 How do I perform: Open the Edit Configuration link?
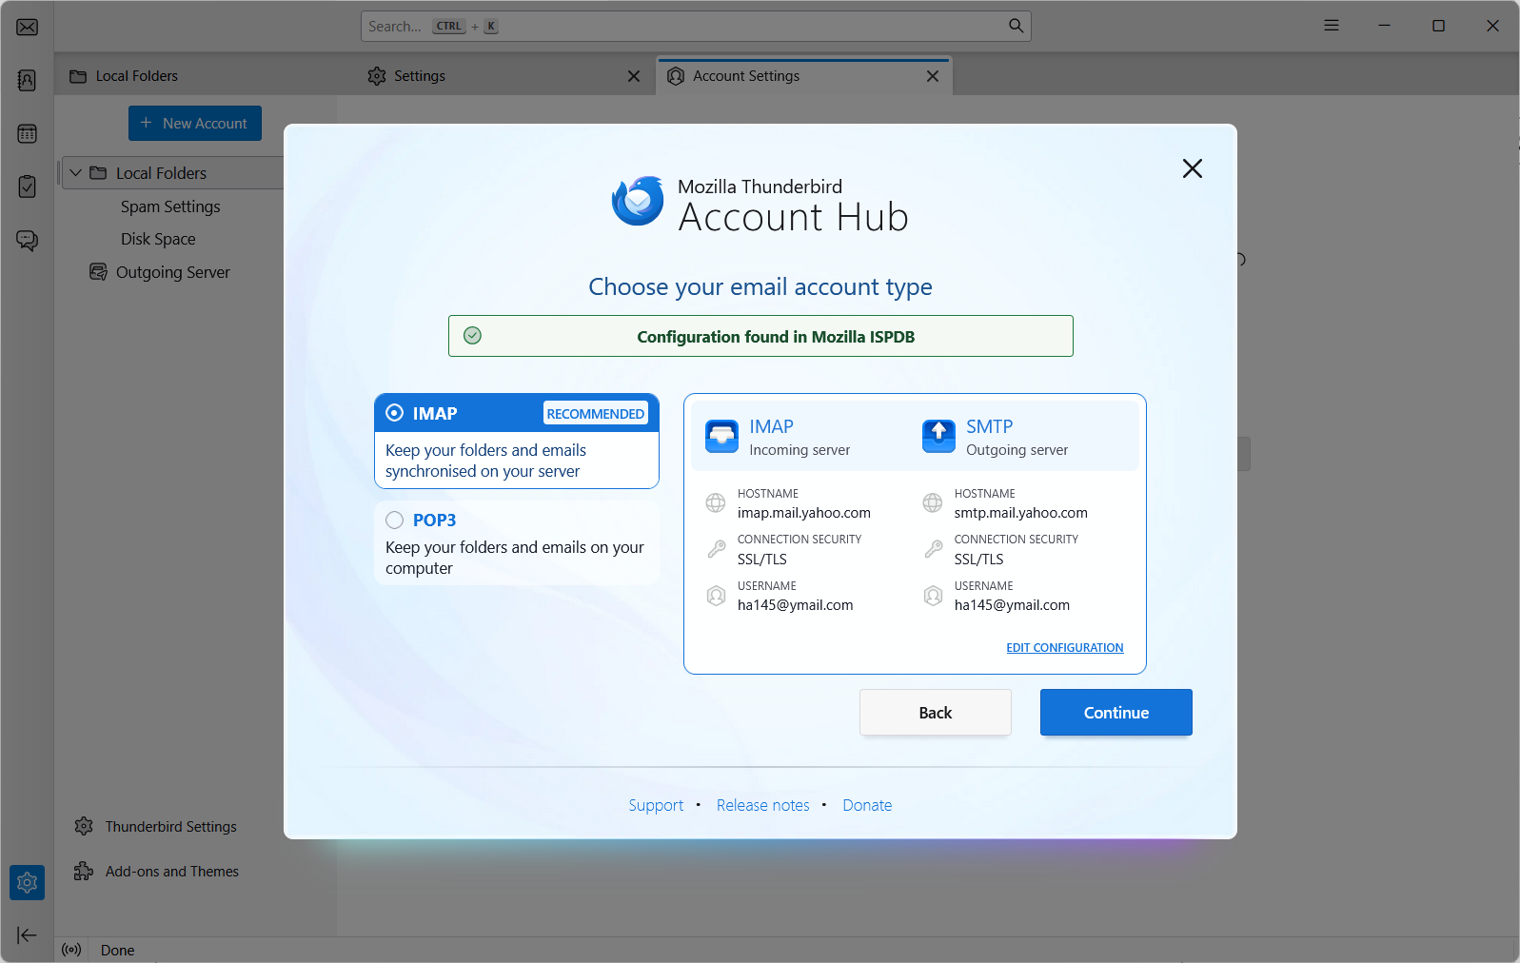[1065, 648]
